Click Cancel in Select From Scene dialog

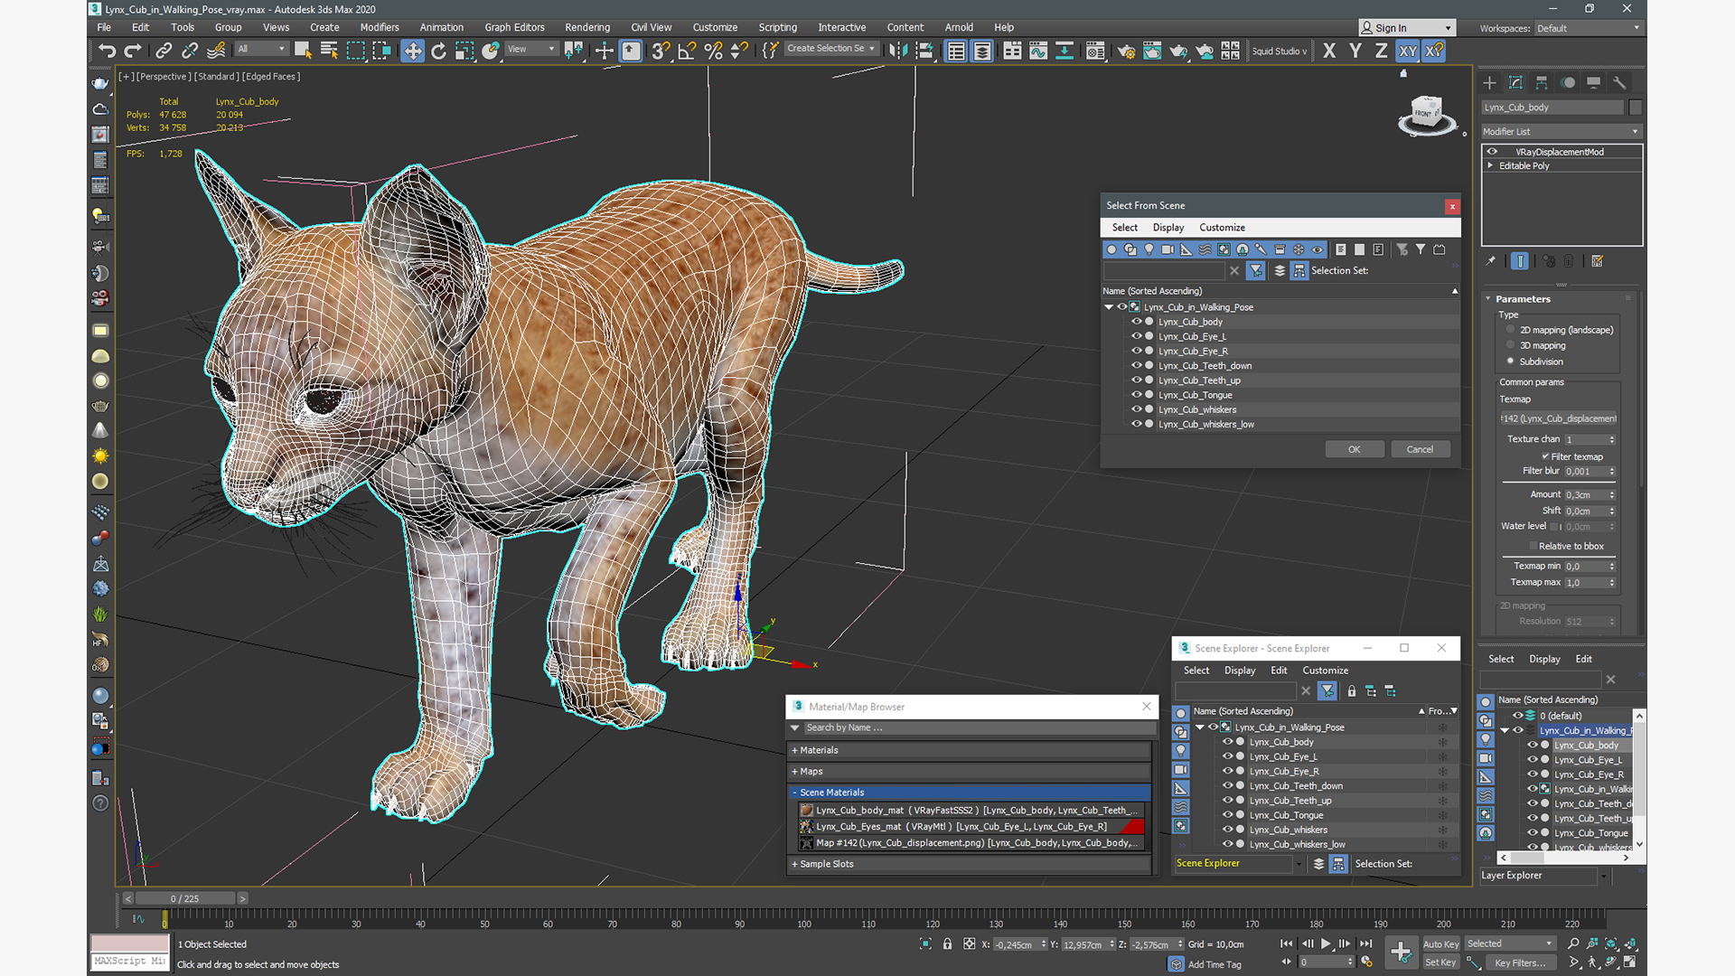pos(1420,449)
